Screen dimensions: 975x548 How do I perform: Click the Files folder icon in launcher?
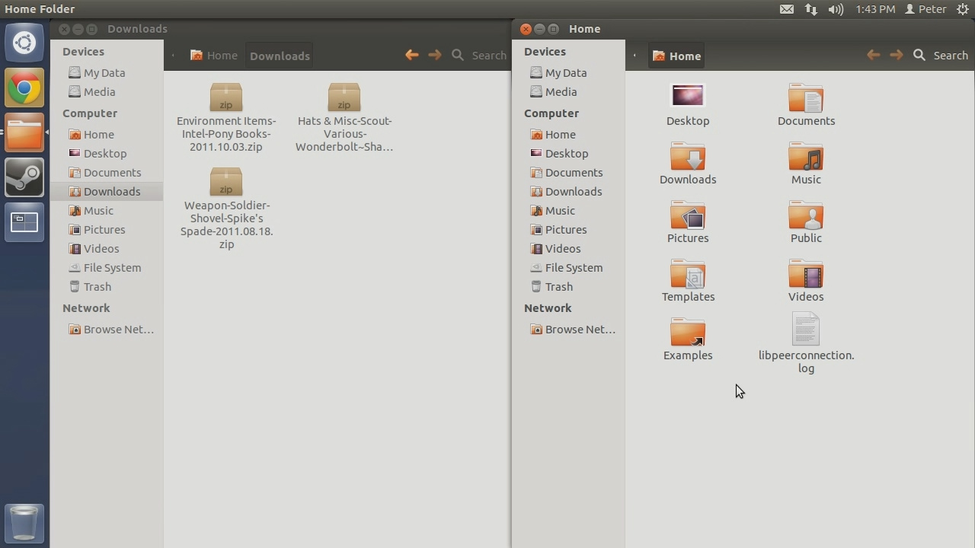24,133
